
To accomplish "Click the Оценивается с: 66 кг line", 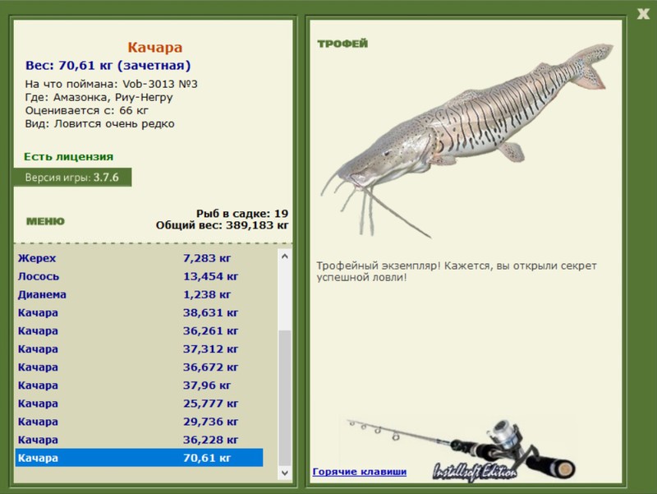I will point(87,111).
